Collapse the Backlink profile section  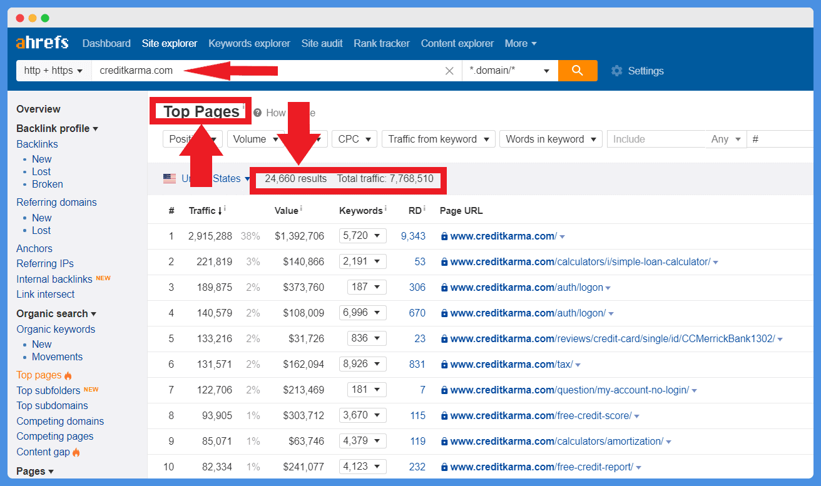(57, 128)
